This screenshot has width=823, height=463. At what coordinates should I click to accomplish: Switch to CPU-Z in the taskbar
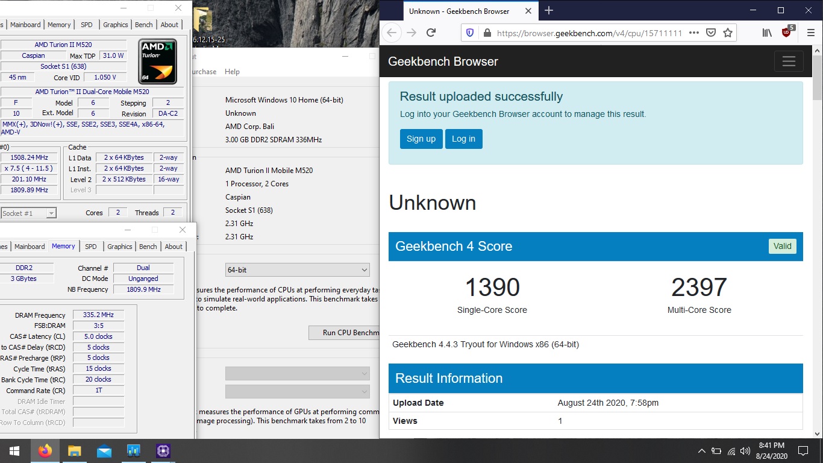point(163,451)
